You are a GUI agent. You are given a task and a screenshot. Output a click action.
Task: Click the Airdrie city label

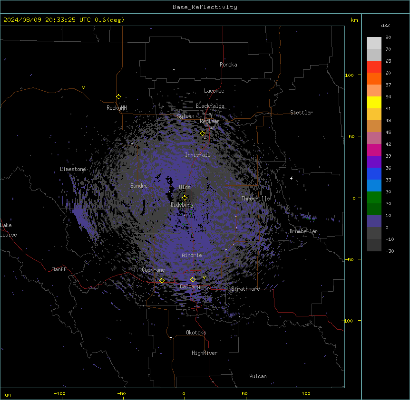pyautogui.click(x=192, y=255)
